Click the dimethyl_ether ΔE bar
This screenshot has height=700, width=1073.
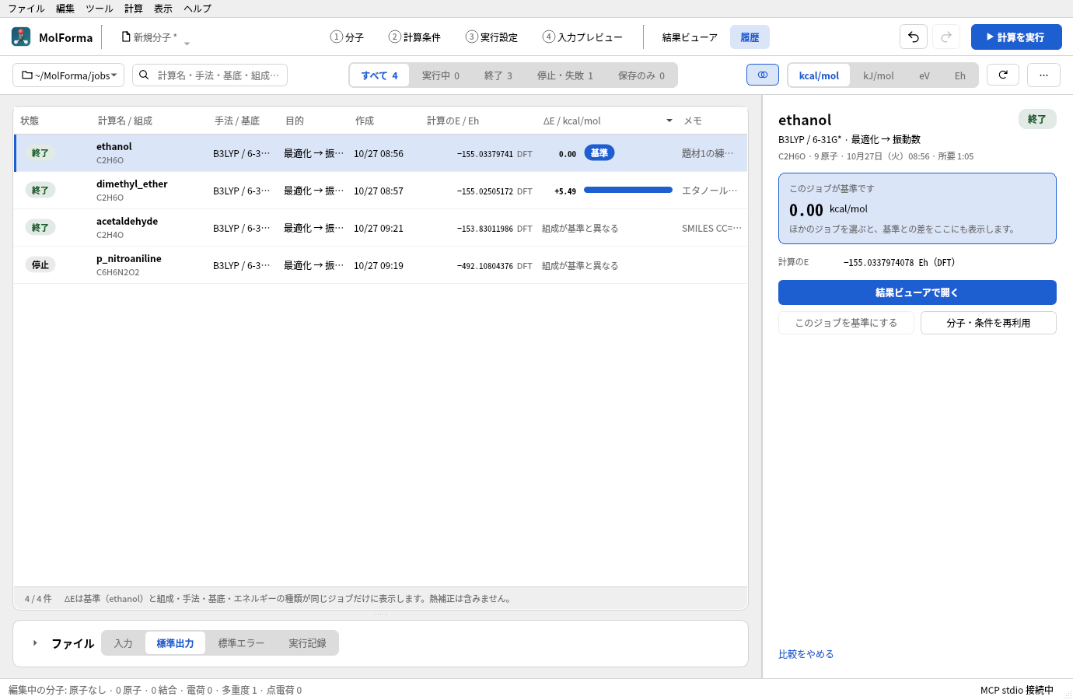(x=628, y=190)
